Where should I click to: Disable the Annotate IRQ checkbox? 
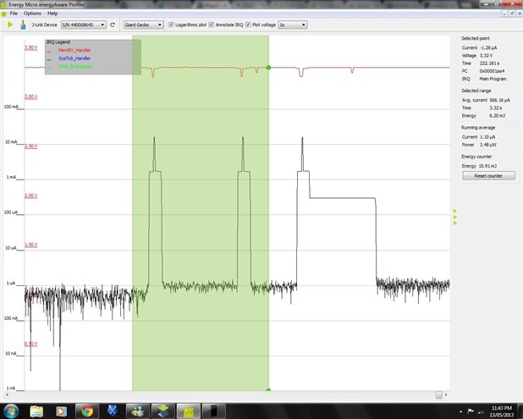[212, 25]
